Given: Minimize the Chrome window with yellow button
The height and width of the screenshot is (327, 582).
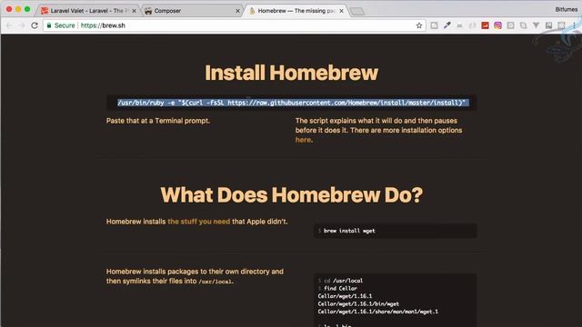Looking at the screenshot, I should [18, 9].
